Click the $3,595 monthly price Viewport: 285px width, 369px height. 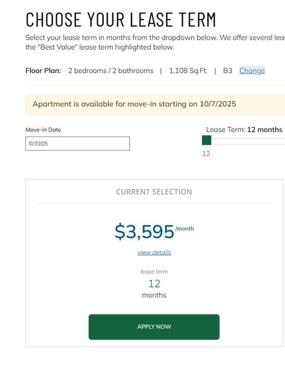tap(144, 232)
